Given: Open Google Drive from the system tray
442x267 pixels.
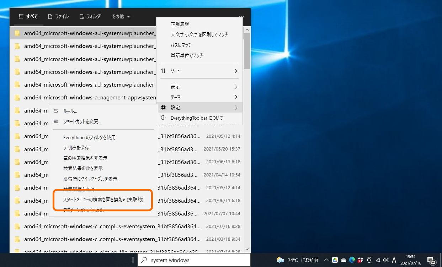Looking at the screenshot, I should pos(335,260).
